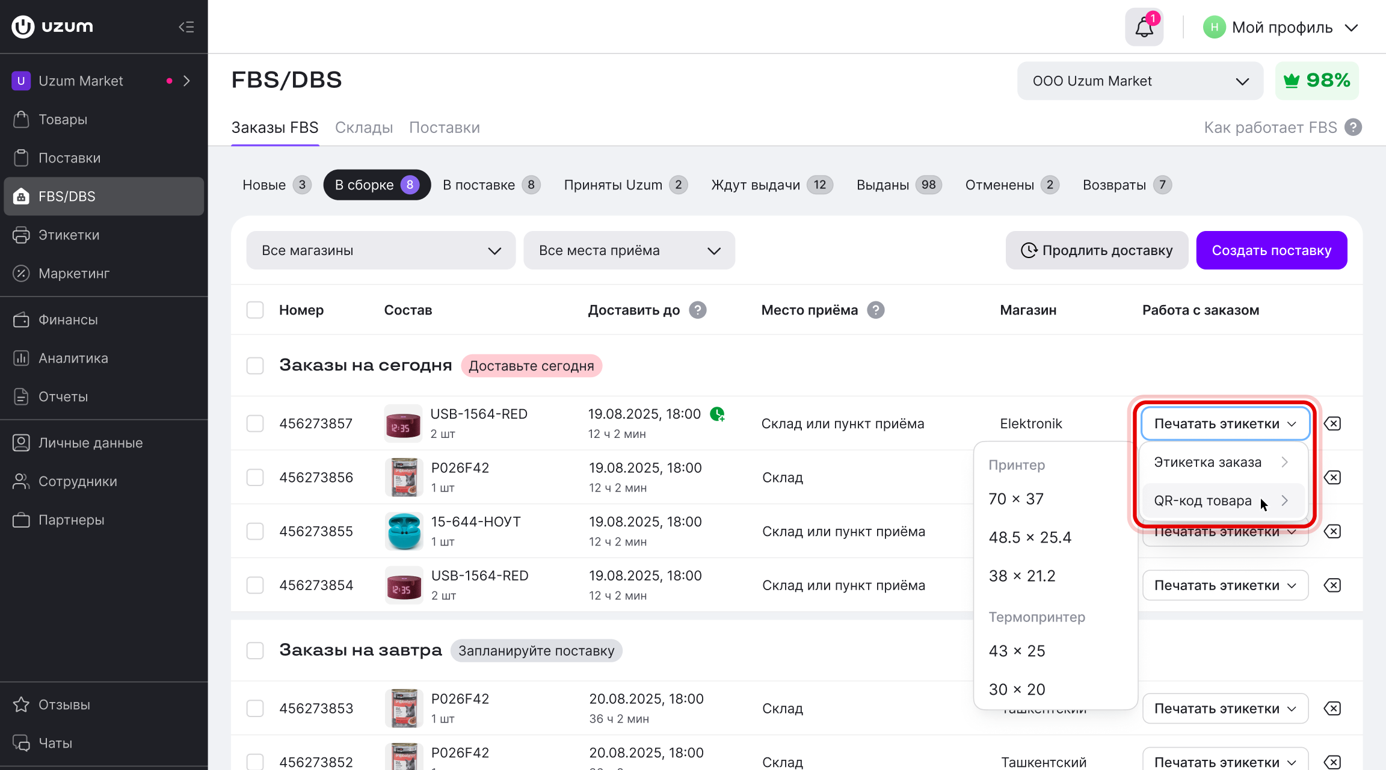Open Товары in the sidebar

pos(104,119)
